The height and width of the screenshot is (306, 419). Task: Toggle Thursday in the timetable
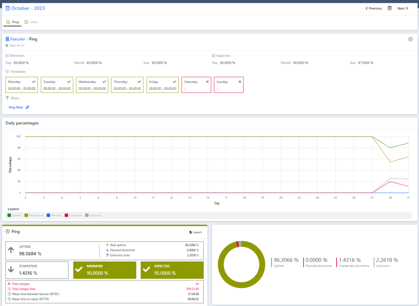tap(127, 85)
